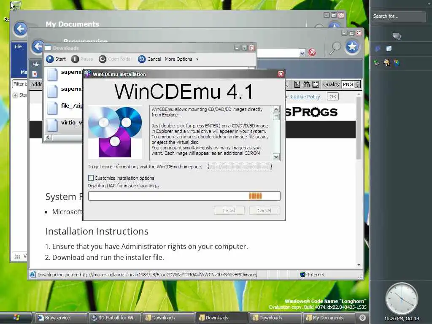Click the clipboard icon beside binoculars
The image size is (432, 324).
click(x=316, y=84)
